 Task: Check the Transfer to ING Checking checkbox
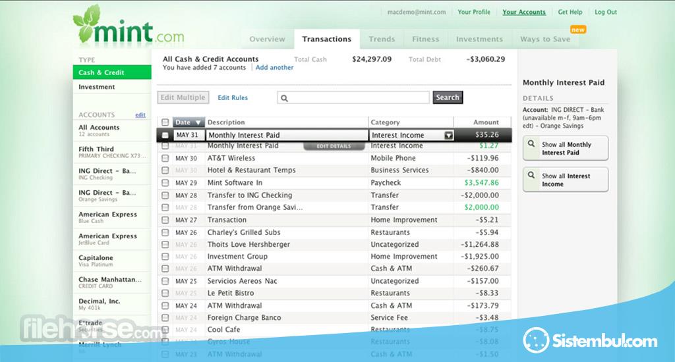click(x=165, y=195)
